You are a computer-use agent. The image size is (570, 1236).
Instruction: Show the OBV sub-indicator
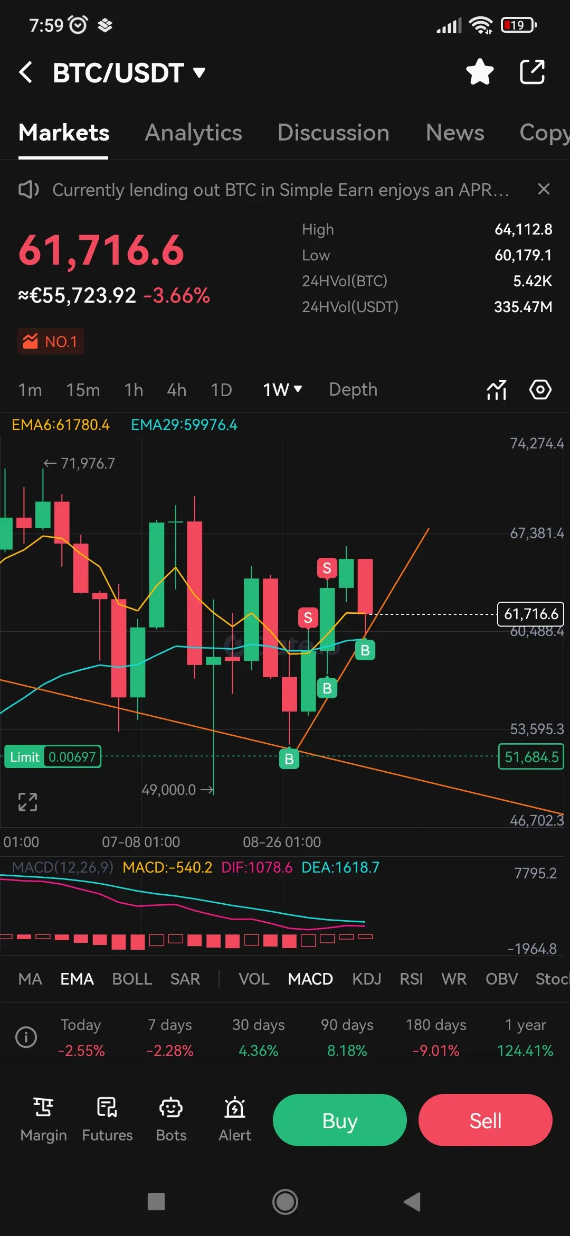pyautogui.click(x=501, y=979)
